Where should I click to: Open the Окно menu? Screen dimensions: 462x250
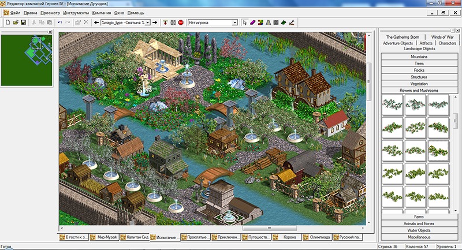[119, 13]
